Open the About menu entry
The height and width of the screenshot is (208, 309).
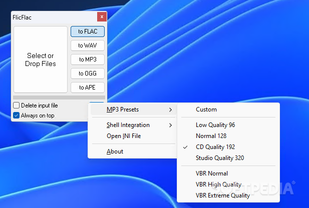pos(133,151)
